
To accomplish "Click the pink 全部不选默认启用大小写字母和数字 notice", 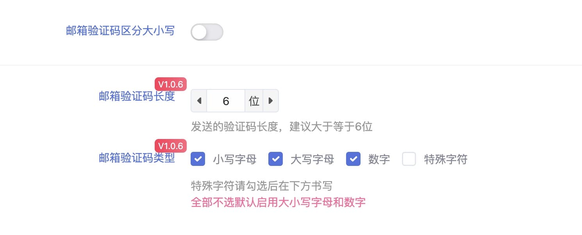I will tap(278, 203).
